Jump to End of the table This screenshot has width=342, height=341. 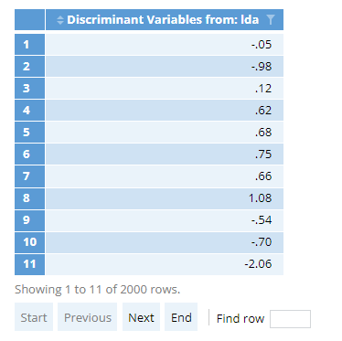coord(181,317)
